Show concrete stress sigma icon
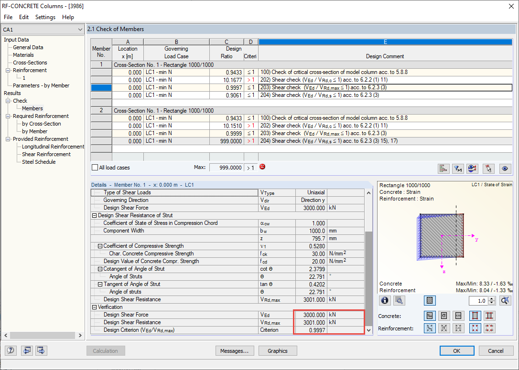Viewport: 519px width, 370px height. 444,316
